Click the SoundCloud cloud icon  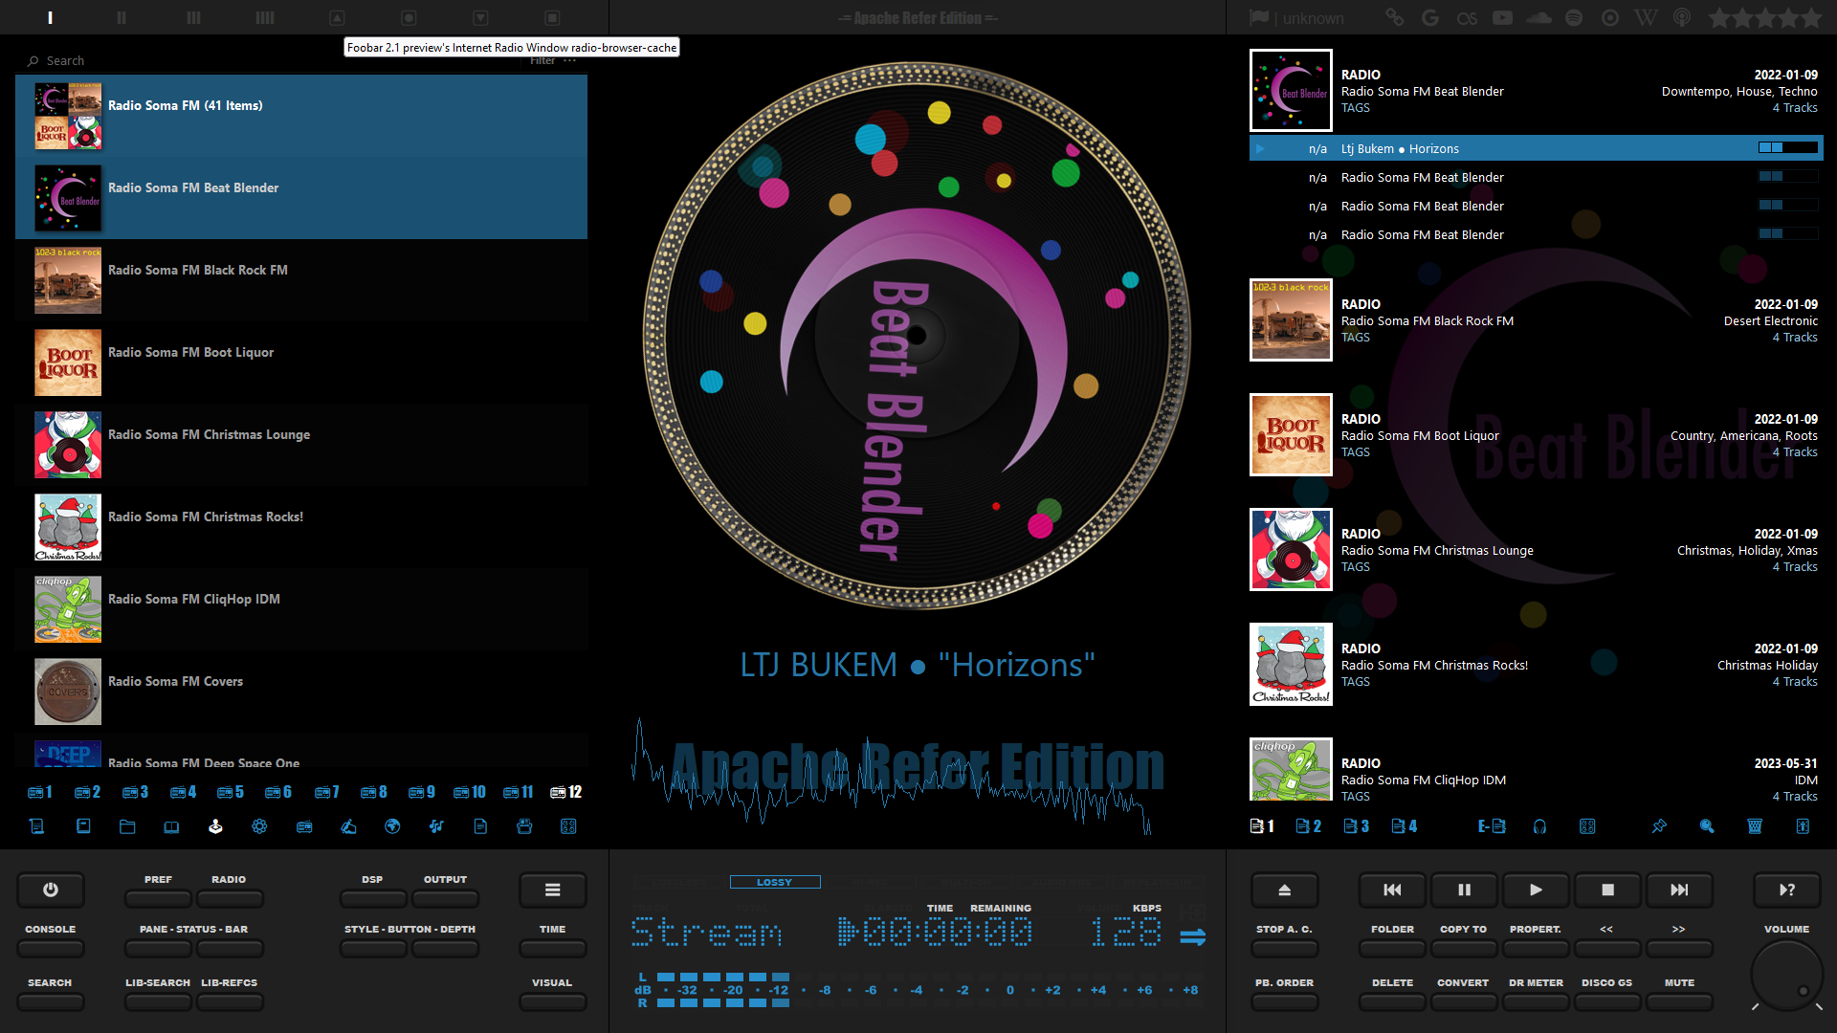click(1538, 18)
